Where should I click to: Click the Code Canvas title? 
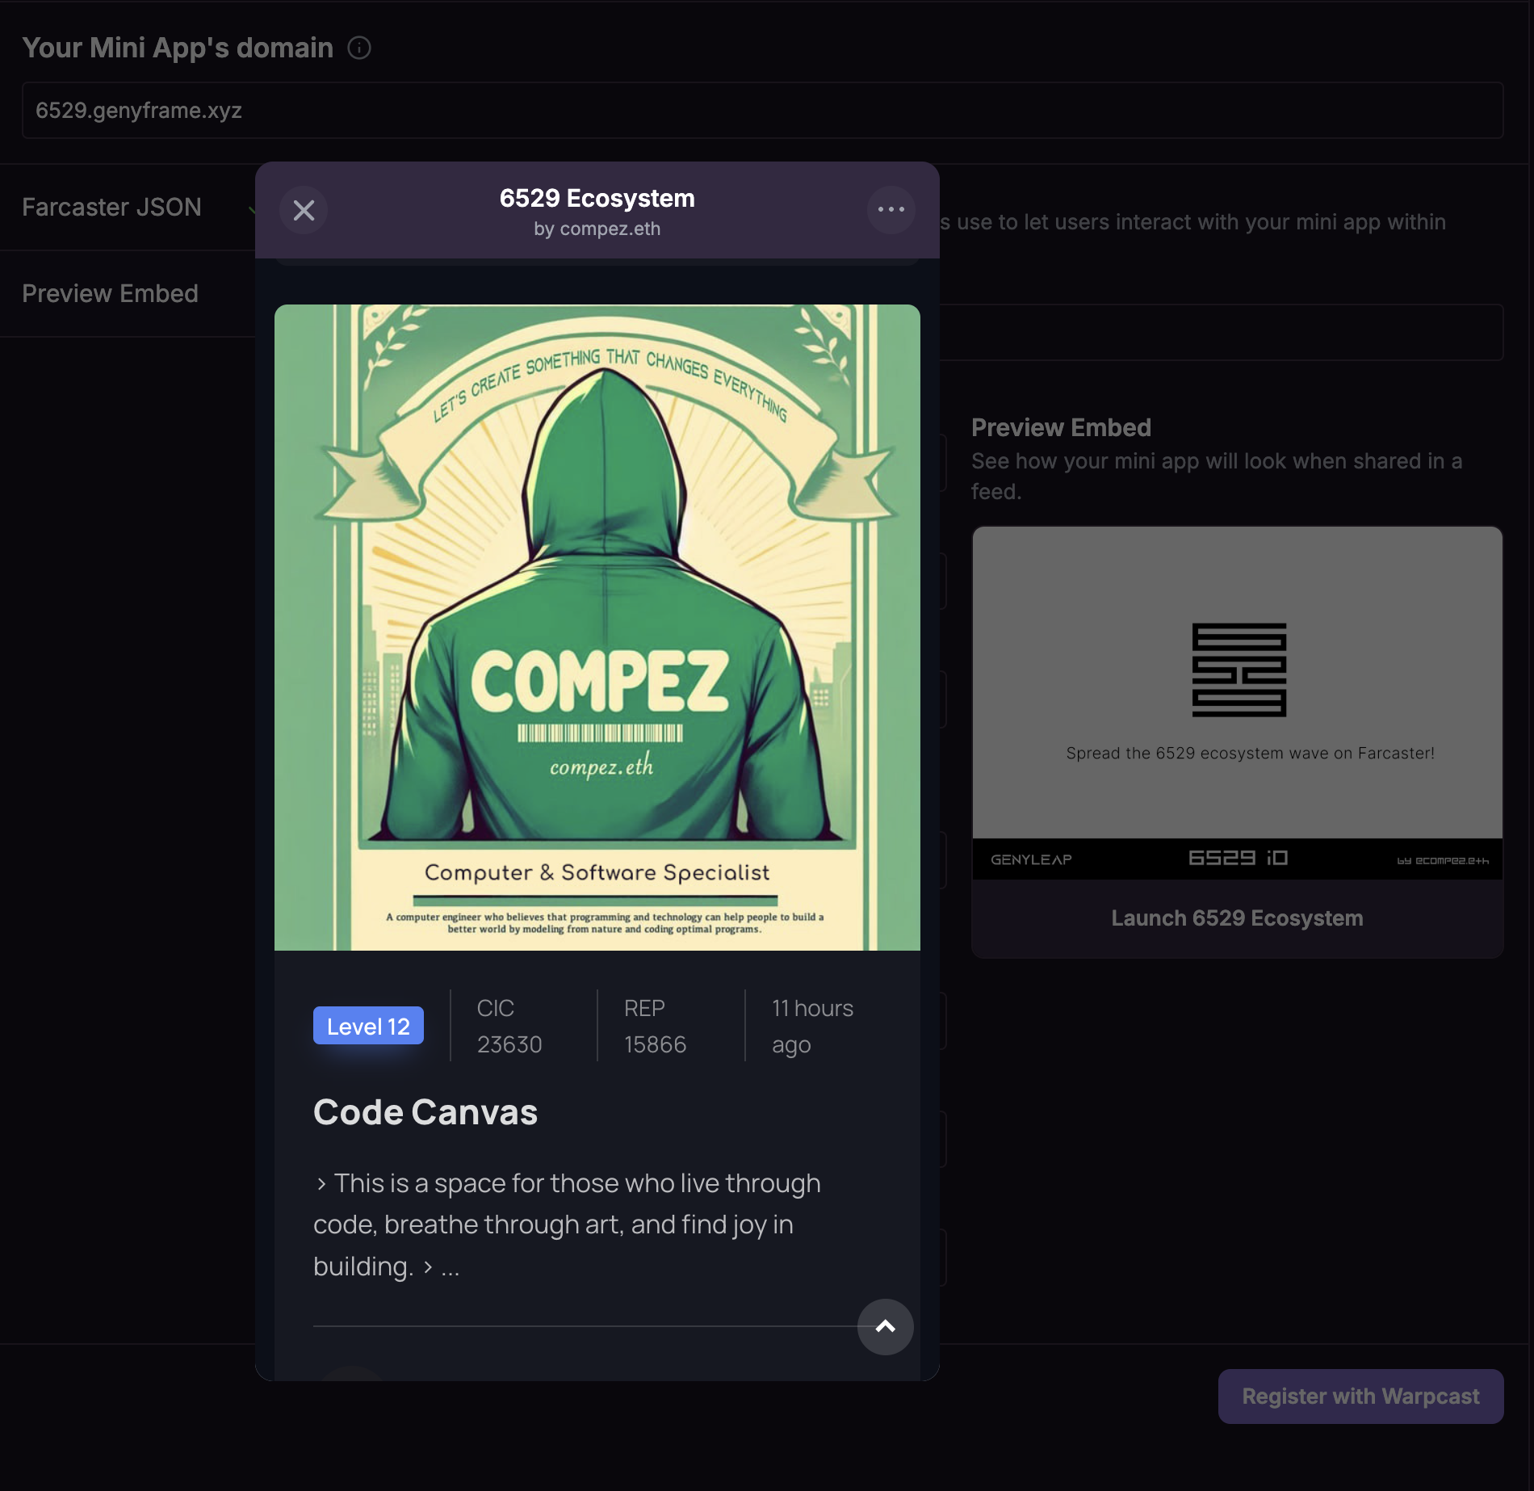pyautogui.click(x=425, y=1112)
